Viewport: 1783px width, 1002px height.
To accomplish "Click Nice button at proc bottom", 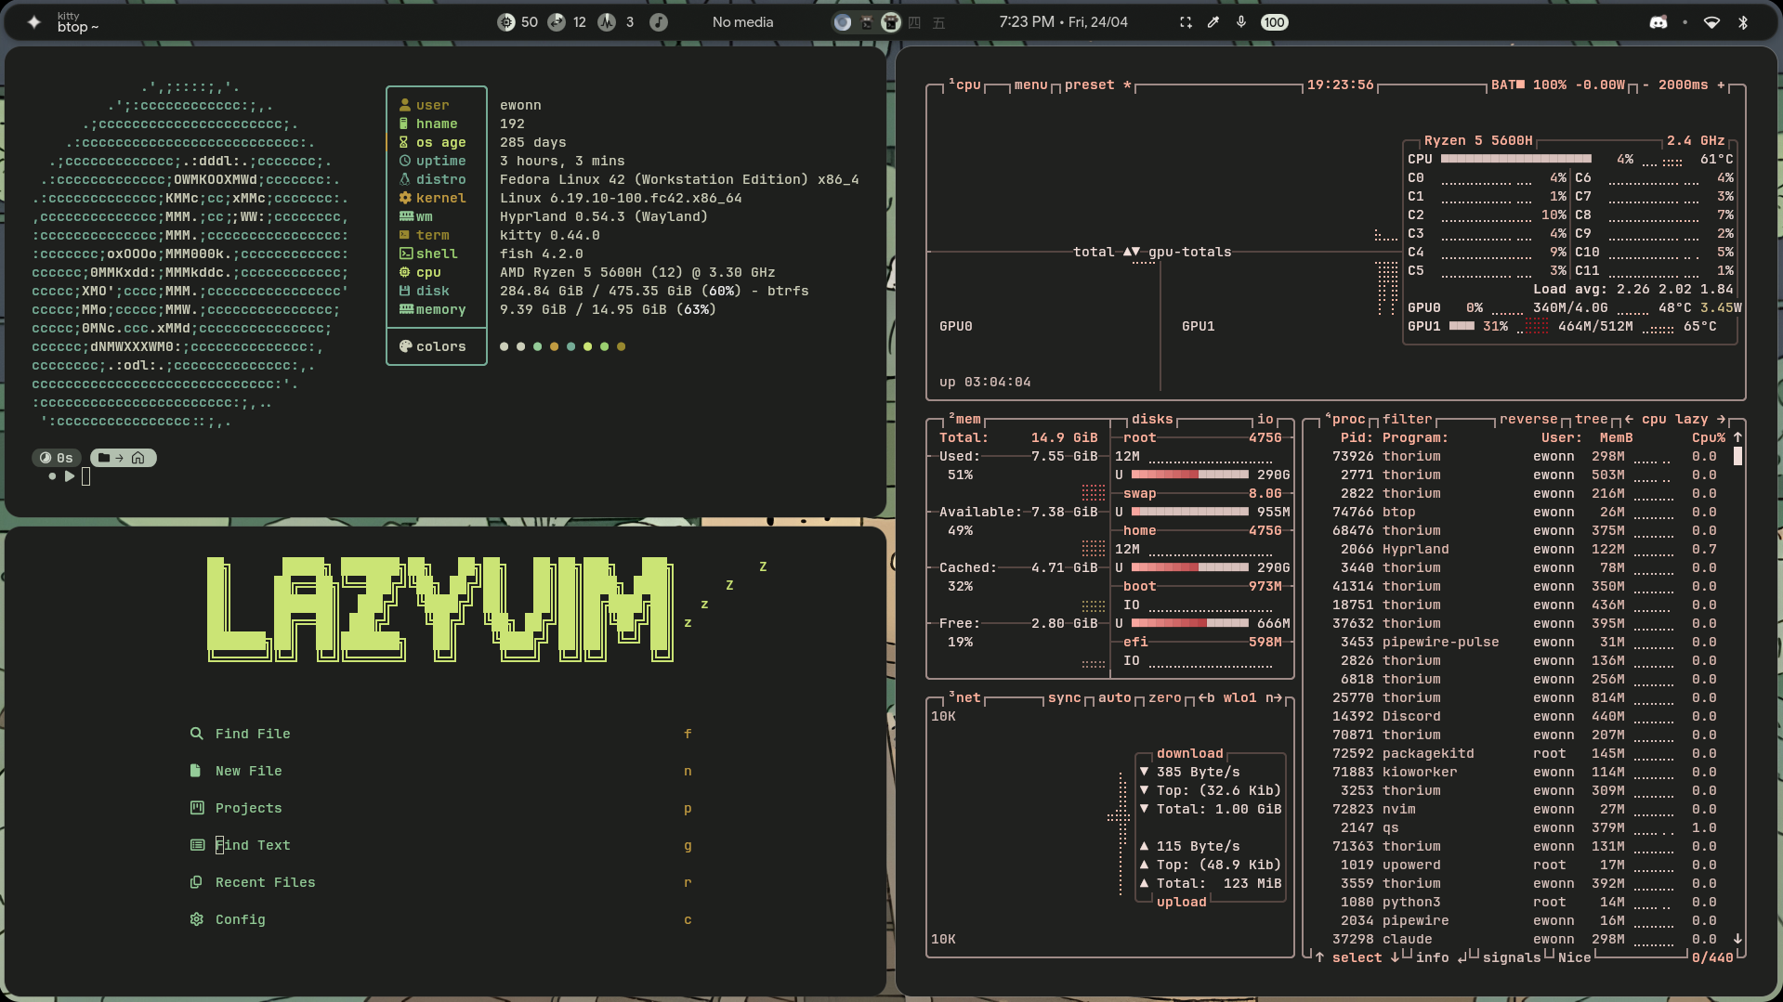I will pos(1574,957).
